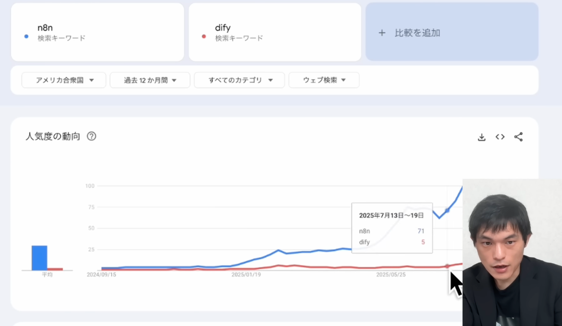Click the blue average bar for n8n
This screenshot has width=562, height=326.
[x=39, y=258]
